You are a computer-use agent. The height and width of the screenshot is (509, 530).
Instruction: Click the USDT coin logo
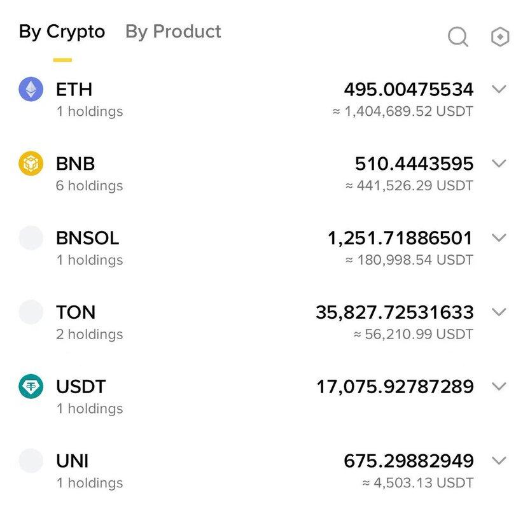(31, 387)
